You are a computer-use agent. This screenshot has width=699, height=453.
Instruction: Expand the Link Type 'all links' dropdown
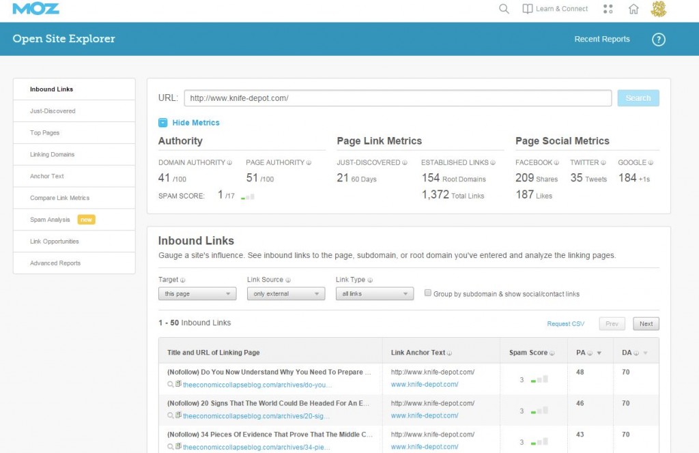point(374,294)
